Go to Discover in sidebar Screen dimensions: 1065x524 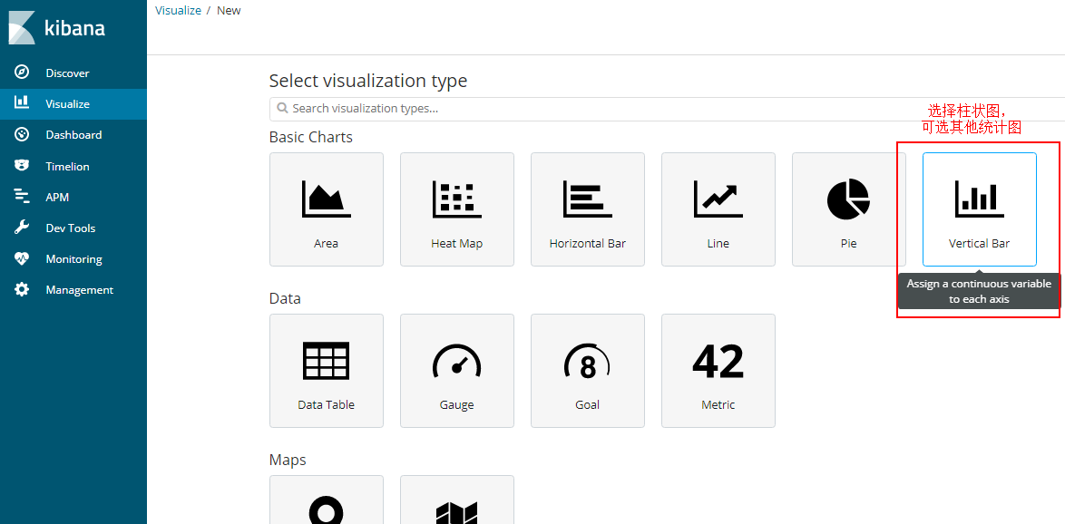click(x=67, y=73)
